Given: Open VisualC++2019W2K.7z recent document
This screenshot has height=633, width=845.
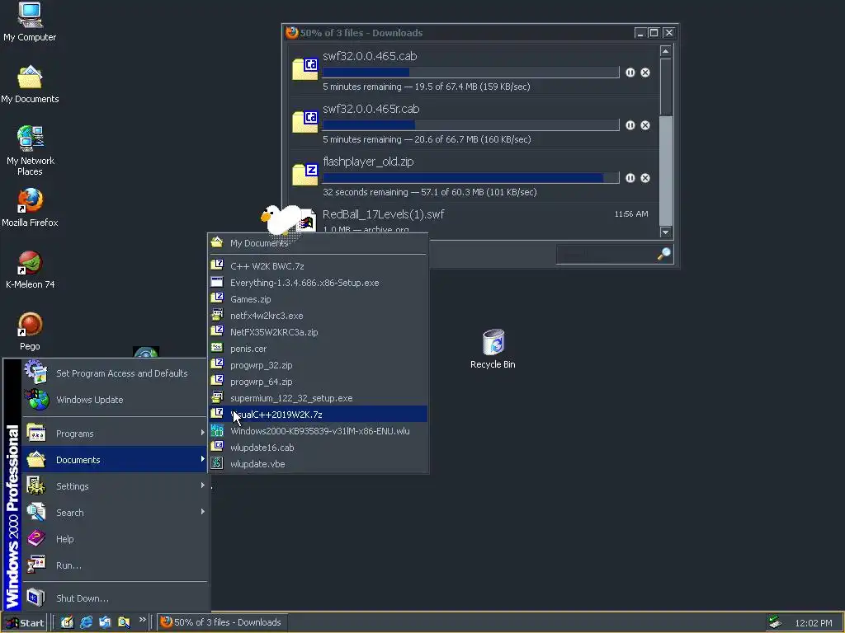Looking at the screenshot, I should (x=318, y=415).
